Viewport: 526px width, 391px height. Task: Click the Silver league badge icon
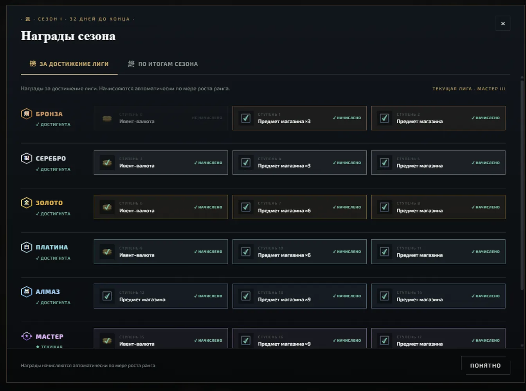point(27,158)
